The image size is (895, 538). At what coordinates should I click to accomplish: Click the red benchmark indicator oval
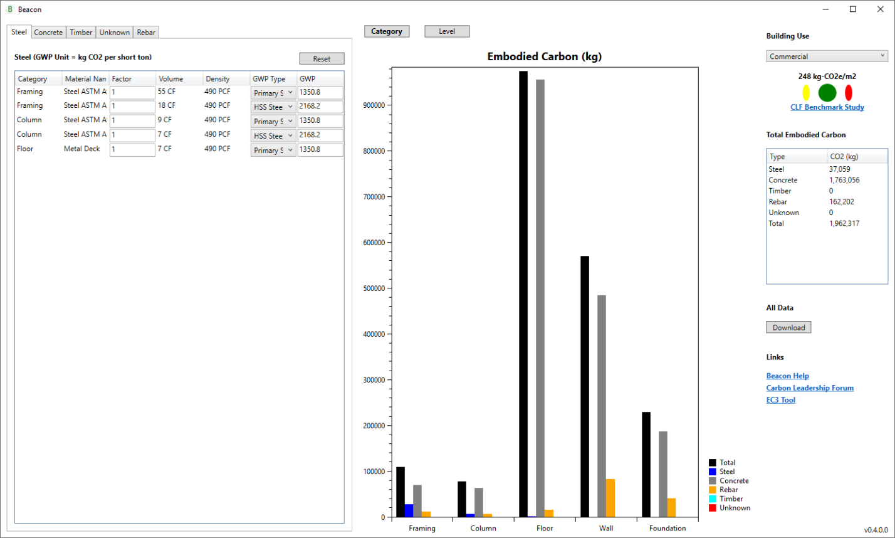[849, 93]
